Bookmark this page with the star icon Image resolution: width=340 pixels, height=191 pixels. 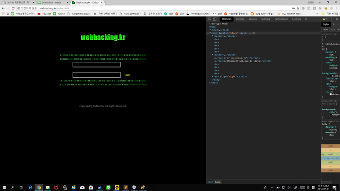(x=297, y=8)
